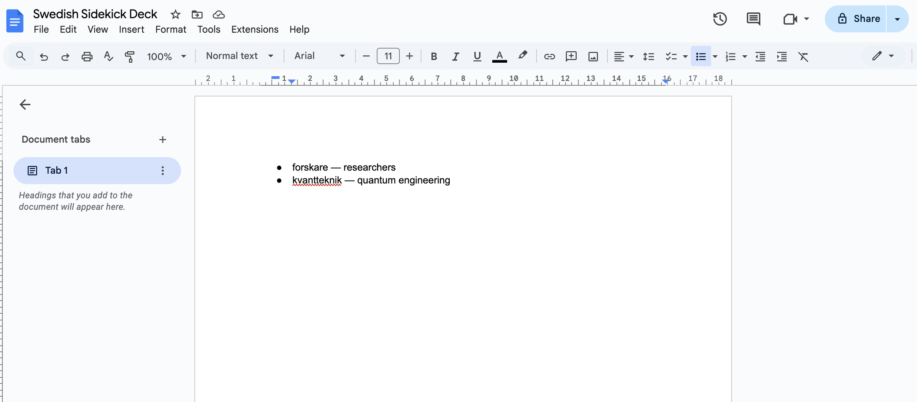Expand the 100% zoom dropdown

(x=166, y=56)
